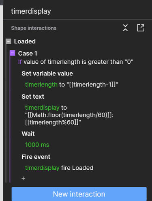Click the Shape interactions header

pos(34,28)
